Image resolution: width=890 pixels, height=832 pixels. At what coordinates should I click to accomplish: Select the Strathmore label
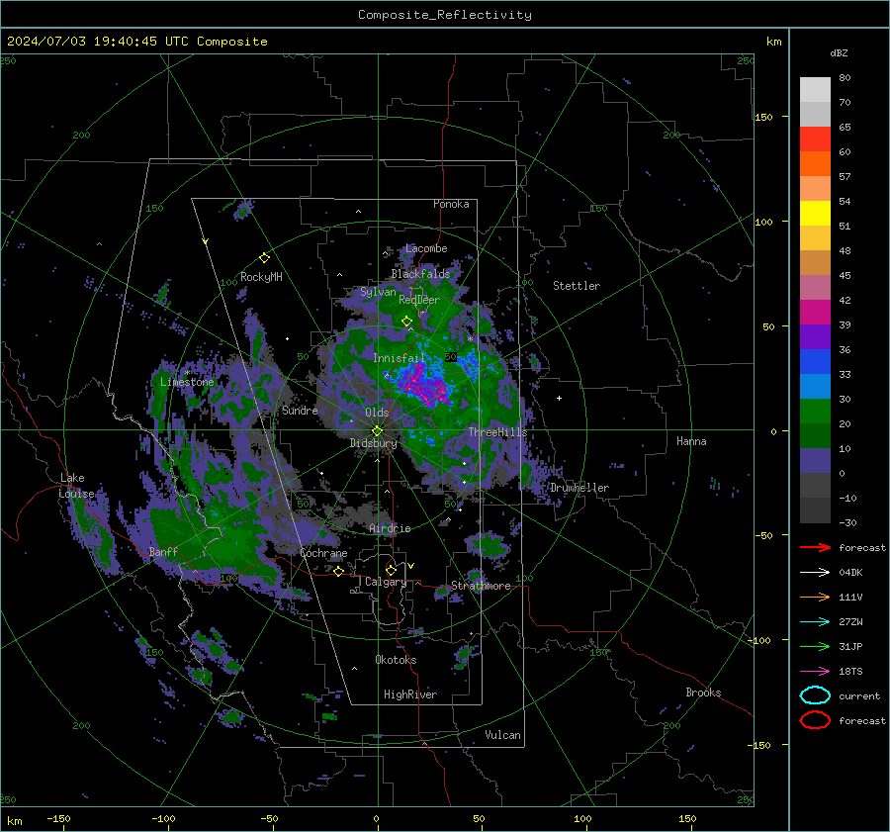[x=481, y=586]
